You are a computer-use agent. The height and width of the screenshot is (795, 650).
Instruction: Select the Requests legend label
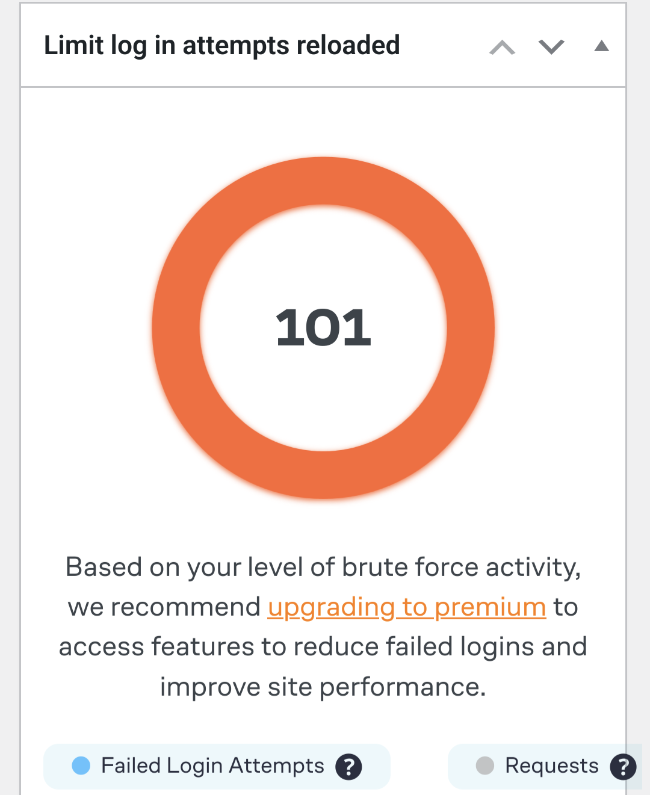pos(551,766)
